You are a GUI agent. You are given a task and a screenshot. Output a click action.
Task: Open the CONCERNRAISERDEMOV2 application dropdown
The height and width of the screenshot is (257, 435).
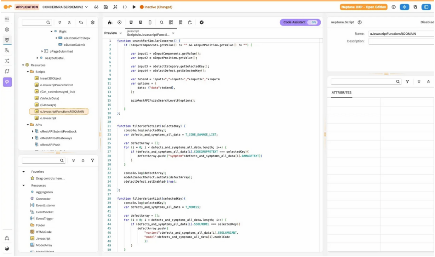(x=65, y=7)
